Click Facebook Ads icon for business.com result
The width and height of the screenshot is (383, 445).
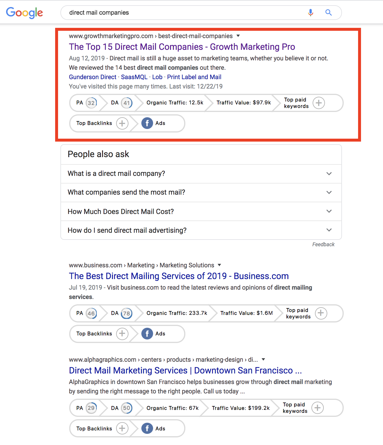point(147,334)
